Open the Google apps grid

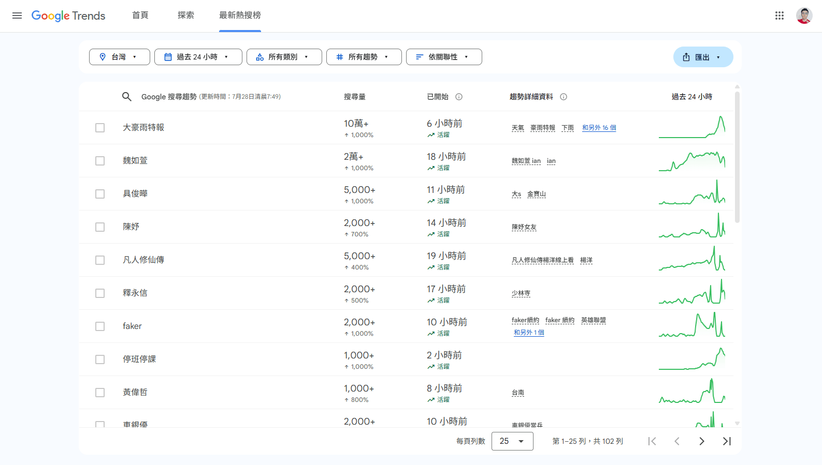780,16
